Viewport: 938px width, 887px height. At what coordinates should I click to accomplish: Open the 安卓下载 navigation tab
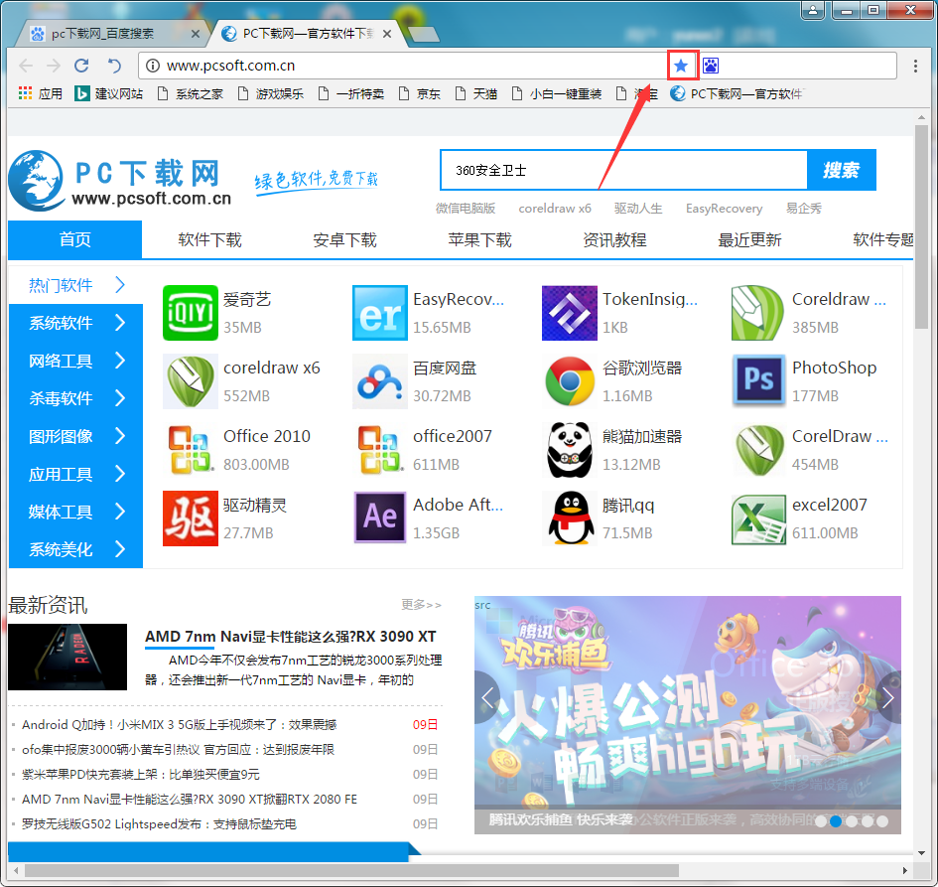click(345, 240)
